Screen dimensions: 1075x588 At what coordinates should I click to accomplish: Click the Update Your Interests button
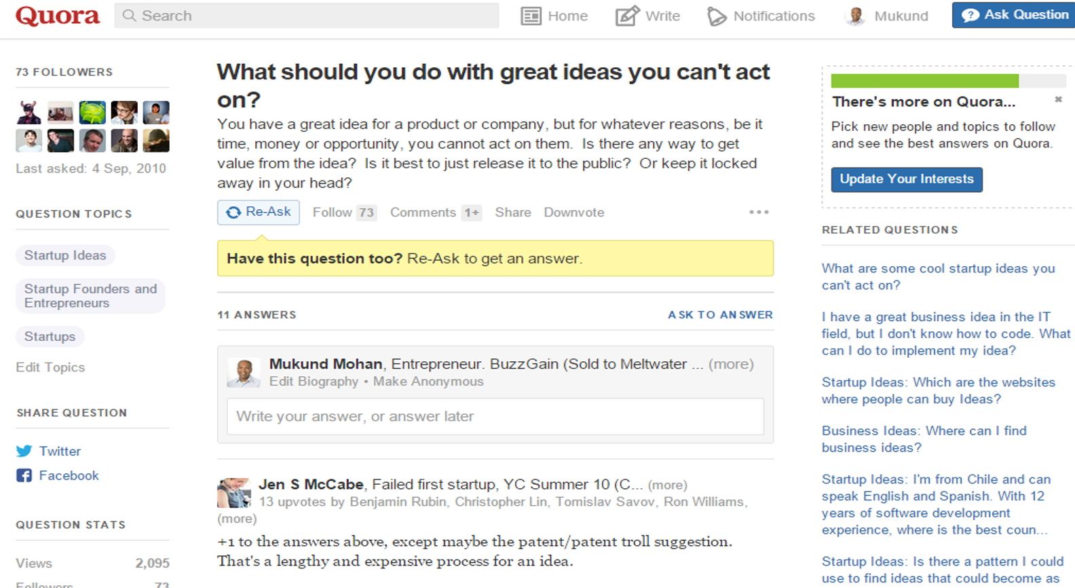click(x=906, y=179)
